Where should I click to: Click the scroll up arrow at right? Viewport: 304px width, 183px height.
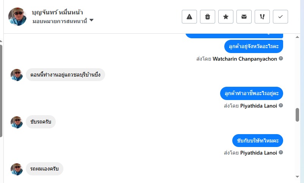tap(298, 37)
